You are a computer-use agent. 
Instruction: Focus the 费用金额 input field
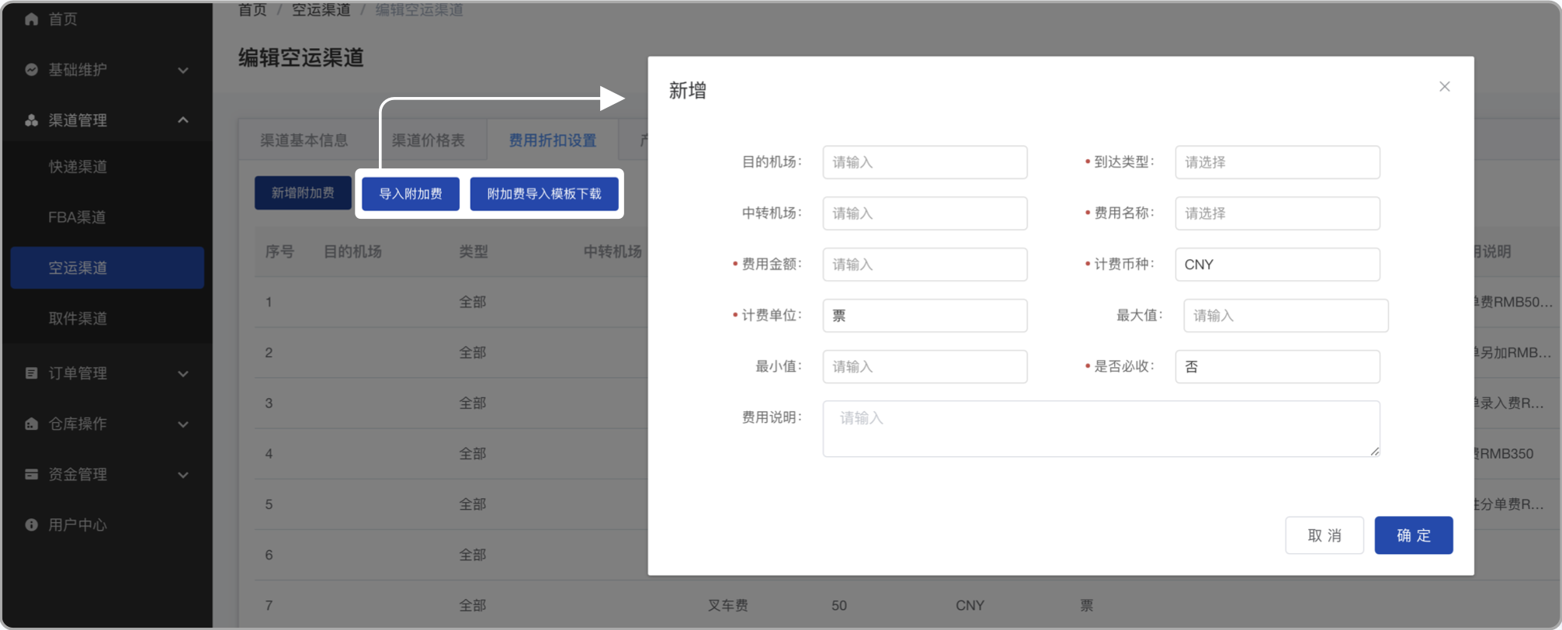(925, 265)
